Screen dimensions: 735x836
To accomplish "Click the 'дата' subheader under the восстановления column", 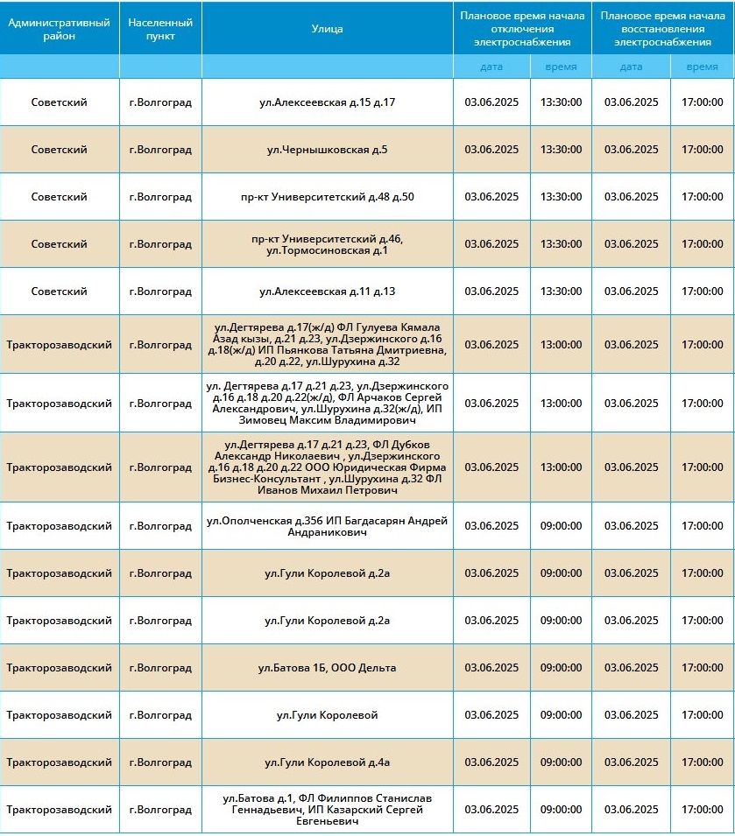I will tap(631, 67).
